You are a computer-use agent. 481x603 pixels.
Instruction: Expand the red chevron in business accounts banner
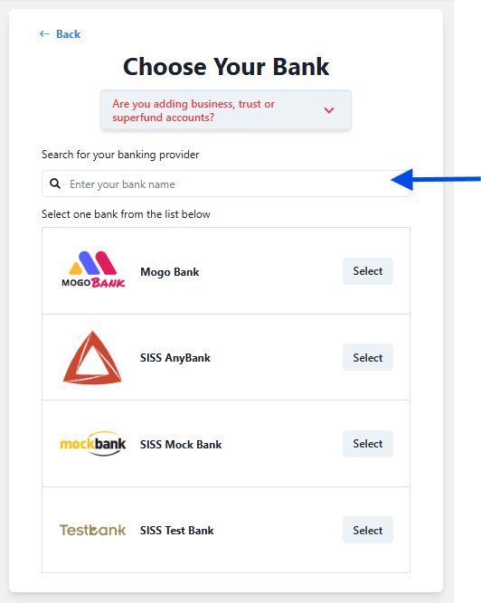(x=329, y=110)
